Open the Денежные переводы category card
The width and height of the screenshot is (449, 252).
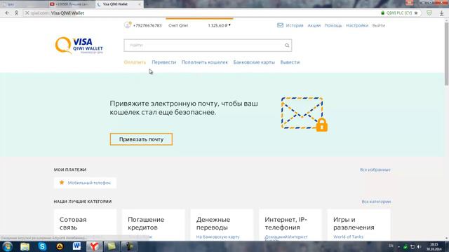coord(222,225)
